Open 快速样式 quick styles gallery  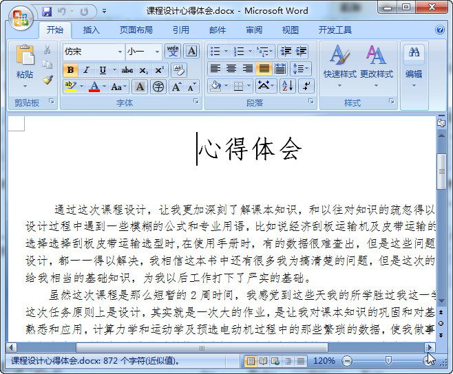tap(340, 67)
